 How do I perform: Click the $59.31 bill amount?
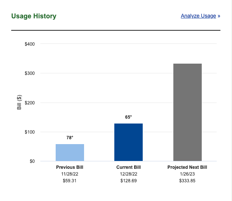pos(70,181)
